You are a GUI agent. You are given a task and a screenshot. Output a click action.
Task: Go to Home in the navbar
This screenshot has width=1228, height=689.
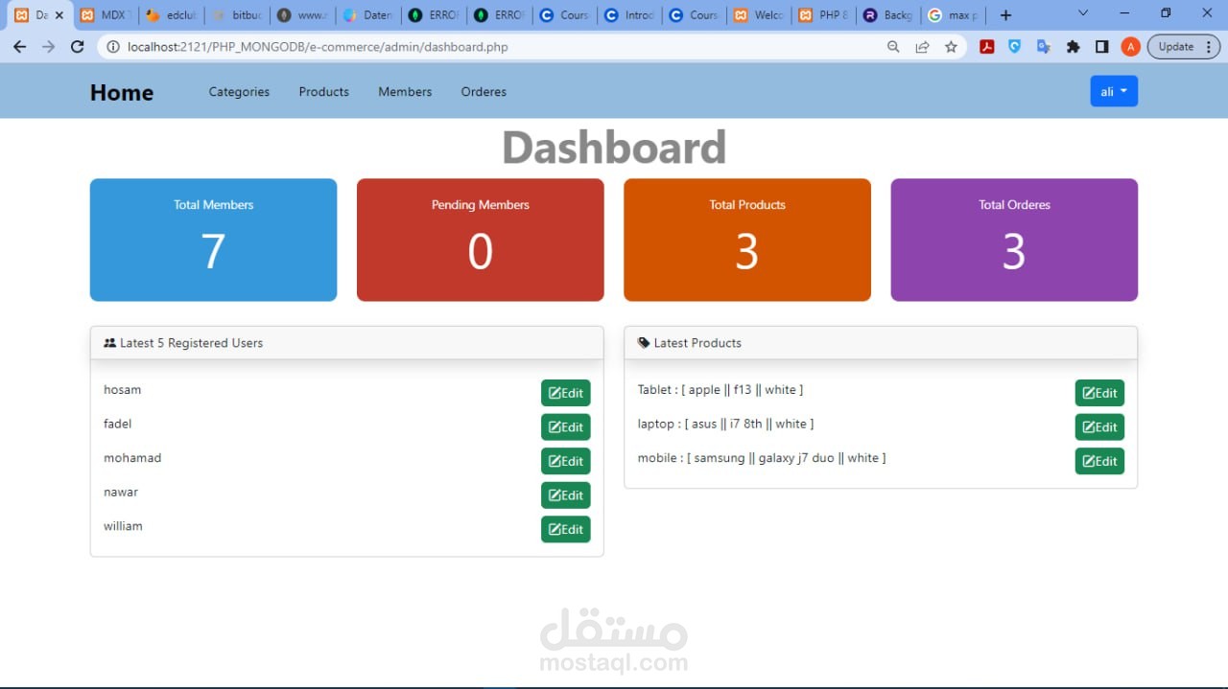pos(122,92)
